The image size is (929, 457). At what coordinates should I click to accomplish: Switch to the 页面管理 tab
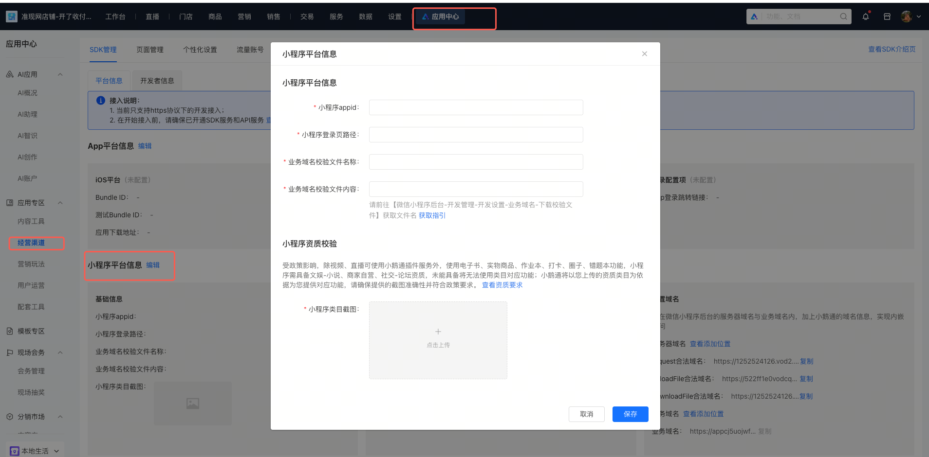[150, 50]
